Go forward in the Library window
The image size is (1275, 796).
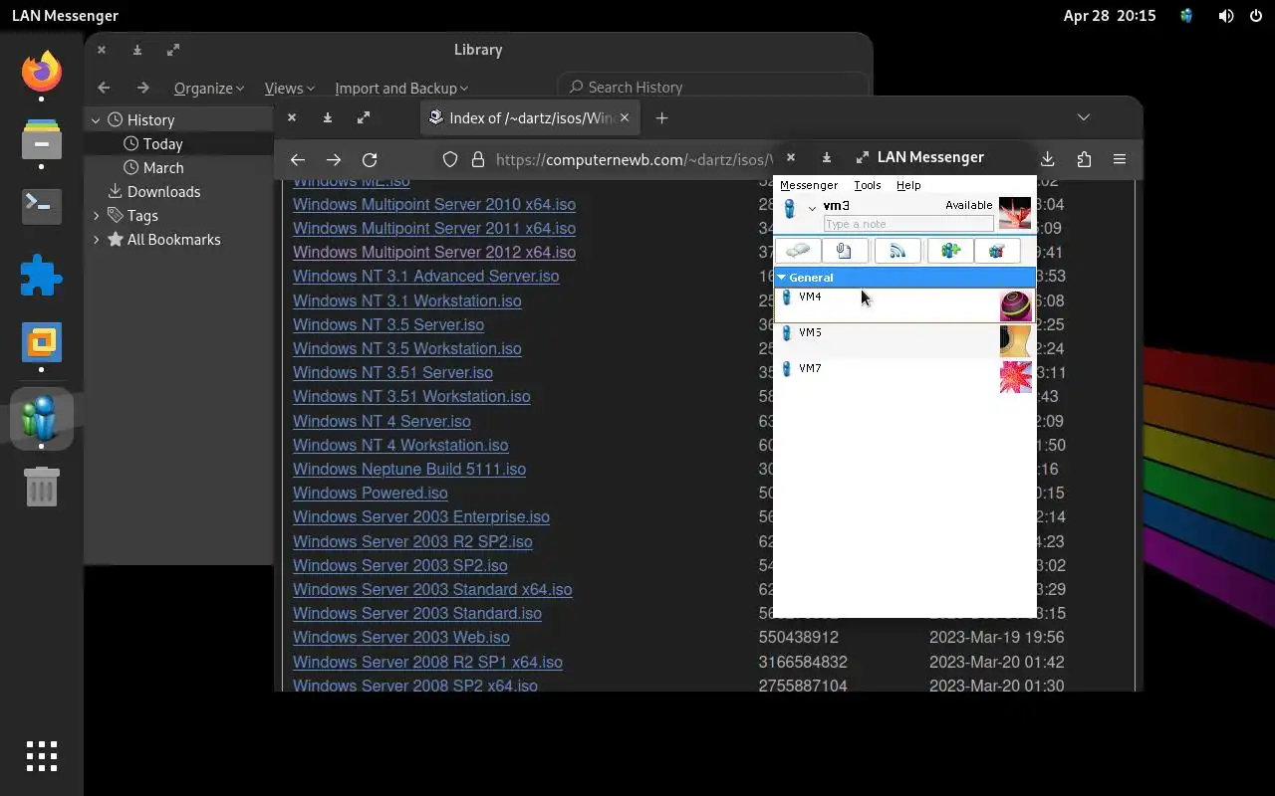click(x=142, y=88)
